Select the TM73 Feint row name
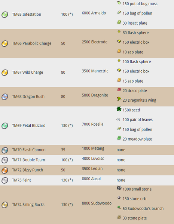174x224 pixels. click(x=21, y=180)
